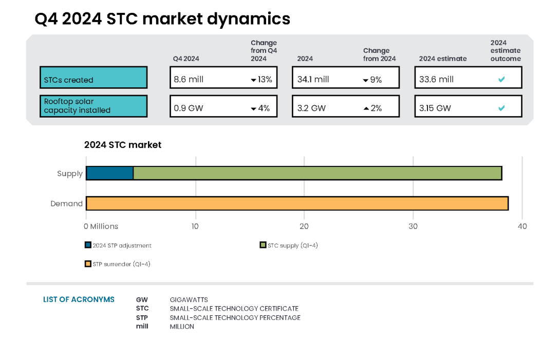Select the 2024 STC market chart title
560x342 pixels.
pos(122,145)
